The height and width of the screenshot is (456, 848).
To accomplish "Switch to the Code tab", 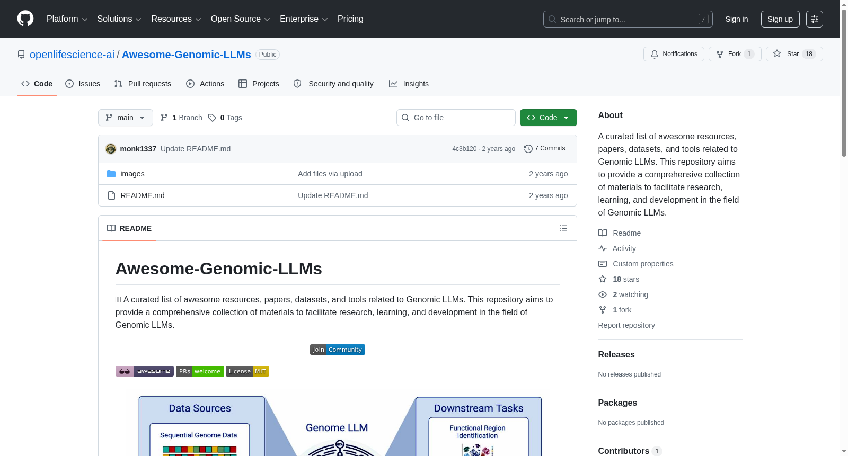I will [37, 84].
